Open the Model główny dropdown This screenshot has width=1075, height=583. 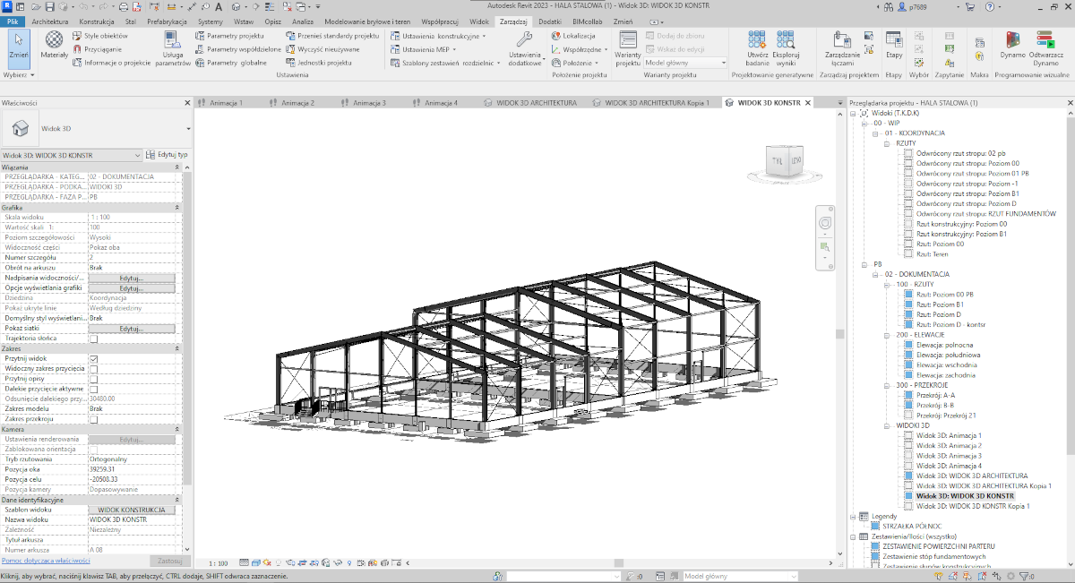point(686,63)
